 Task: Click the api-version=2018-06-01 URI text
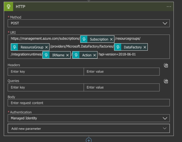coord(117,54)
